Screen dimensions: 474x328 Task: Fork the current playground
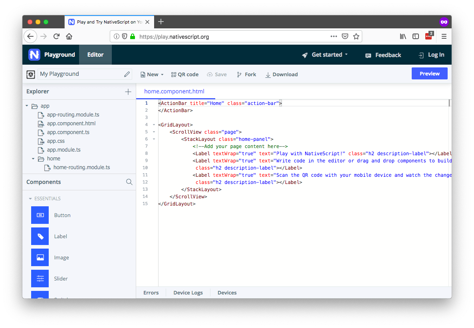tap(246, 75)
